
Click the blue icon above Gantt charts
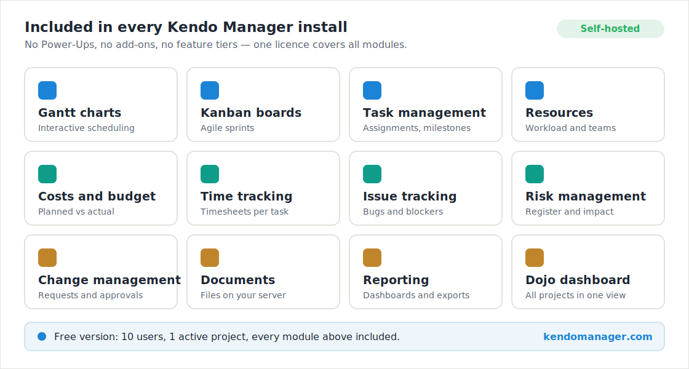click(x=47, y=90)
